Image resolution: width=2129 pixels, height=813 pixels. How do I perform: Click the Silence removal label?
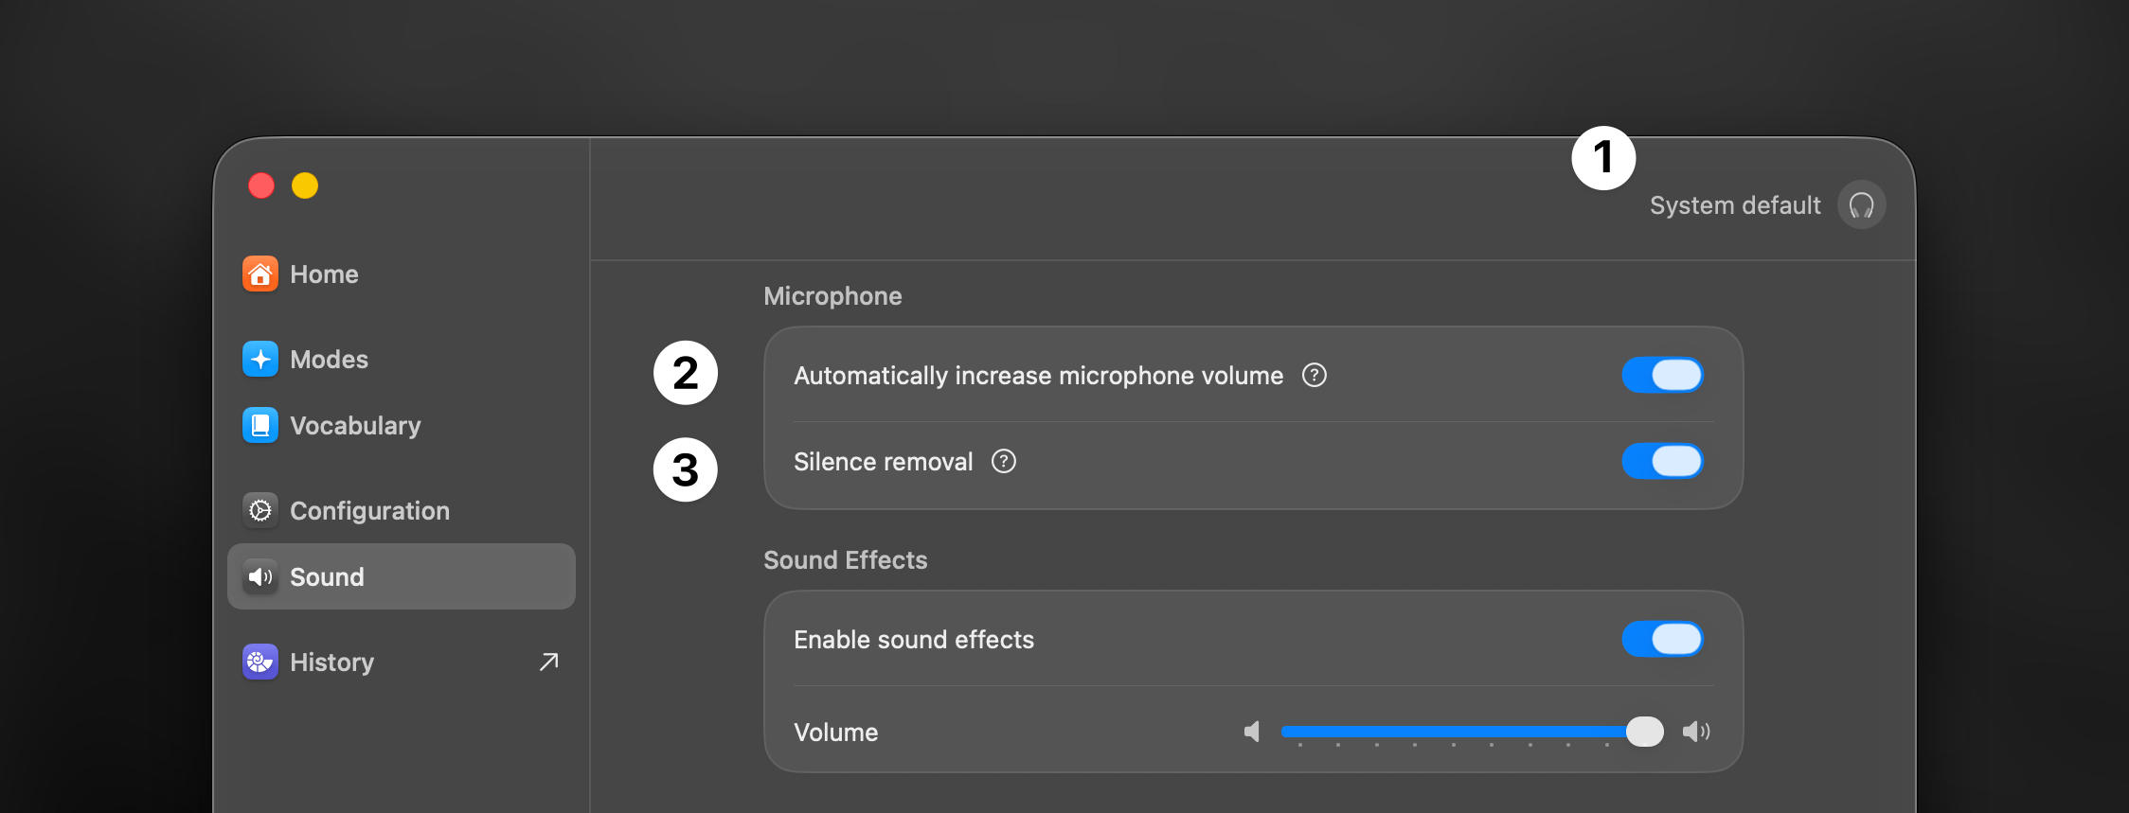884,462
